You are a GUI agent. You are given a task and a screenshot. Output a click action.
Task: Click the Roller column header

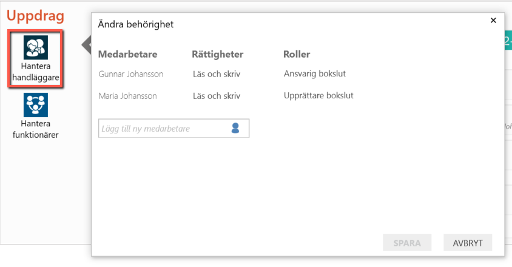coord(297,54)
